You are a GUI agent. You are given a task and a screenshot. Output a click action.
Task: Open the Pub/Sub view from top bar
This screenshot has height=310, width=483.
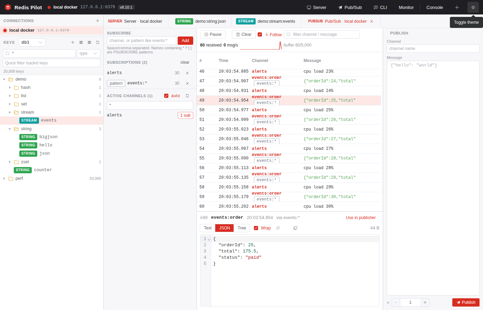[350, 7]
